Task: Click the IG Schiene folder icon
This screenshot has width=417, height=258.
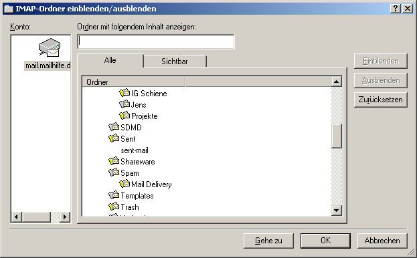Action: (124, 93)
